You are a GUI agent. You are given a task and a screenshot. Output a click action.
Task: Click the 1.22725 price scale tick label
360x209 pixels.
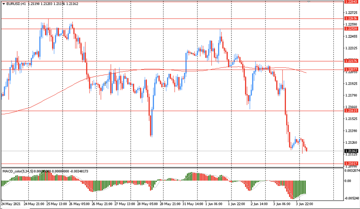coord(351,13)
